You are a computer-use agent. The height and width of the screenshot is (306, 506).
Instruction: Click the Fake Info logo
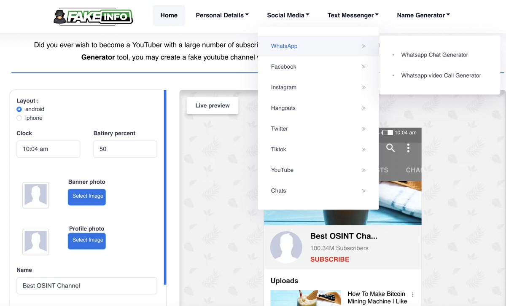click(x=93, y=16)
